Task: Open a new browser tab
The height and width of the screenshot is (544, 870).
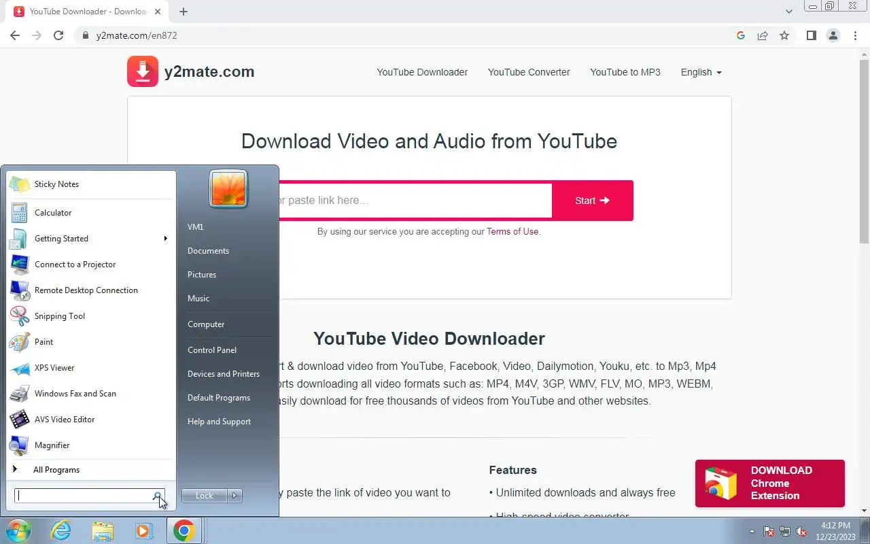Action: click(x=184, y=12)
